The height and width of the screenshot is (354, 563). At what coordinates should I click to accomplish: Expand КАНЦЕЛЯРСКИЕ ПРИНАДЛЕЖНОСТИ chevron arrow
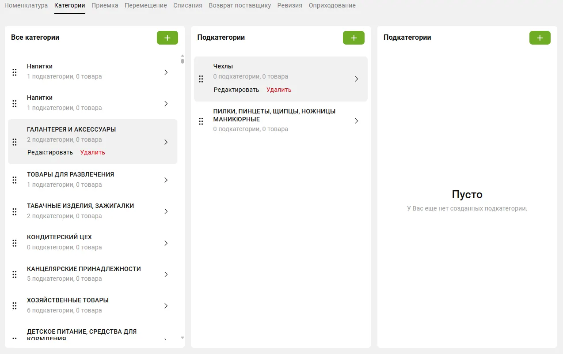166,275
